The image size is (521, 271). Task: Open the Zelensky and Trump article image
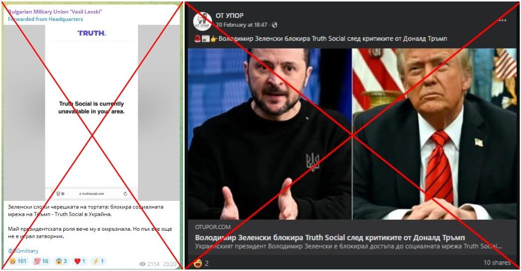[x=352, y=134]
